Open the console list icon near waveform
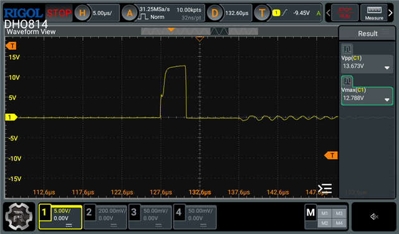Screen dimensions: 399x234 pos(325,188)
